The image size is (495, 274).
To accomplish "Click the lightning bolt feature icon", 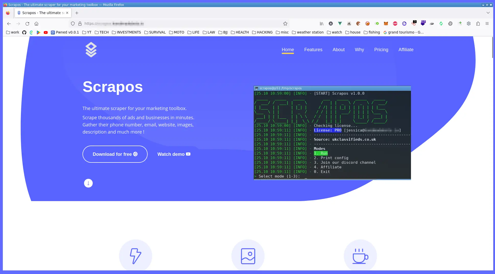I will click(x=135, y=256).
